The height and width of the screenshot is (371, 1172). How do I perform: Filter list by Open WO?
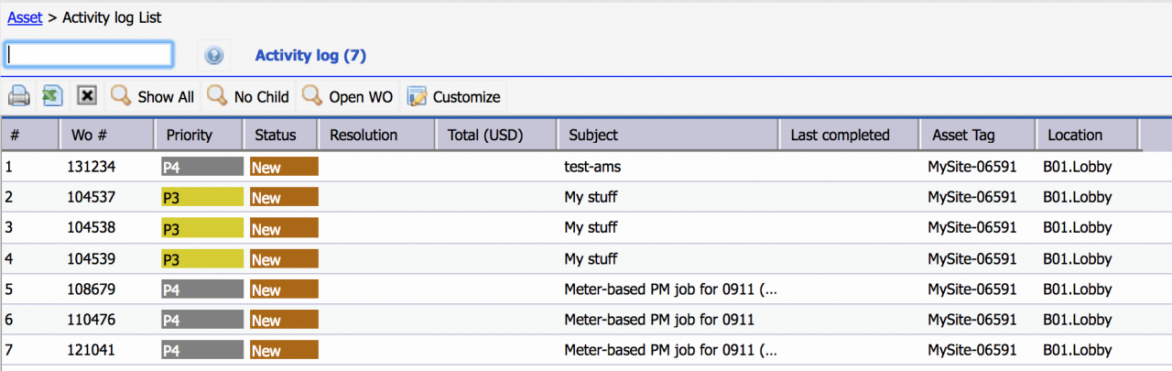click(348, 96)
